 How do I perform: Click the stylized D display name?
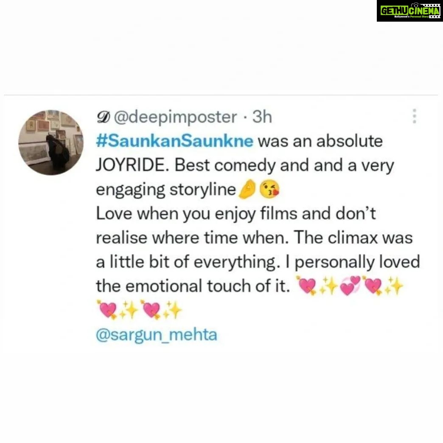point(103,117)
